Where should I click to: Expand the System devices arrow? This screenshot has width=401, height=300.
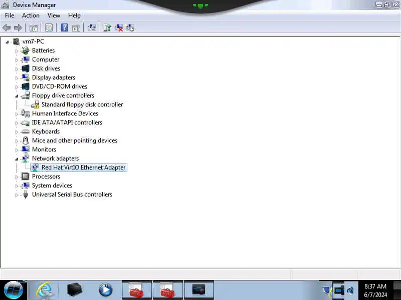(17, 185)
